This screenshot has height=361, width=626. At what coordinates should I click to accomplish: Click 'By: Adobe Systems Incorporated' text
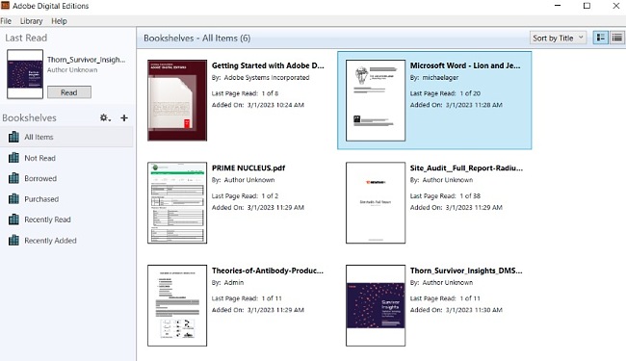point(260,77)
